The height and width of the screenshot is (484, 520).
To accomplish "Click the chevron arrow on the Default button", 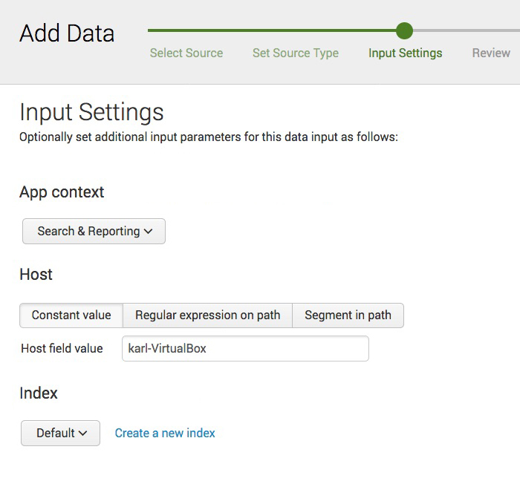I will click(x=82, y=434).
